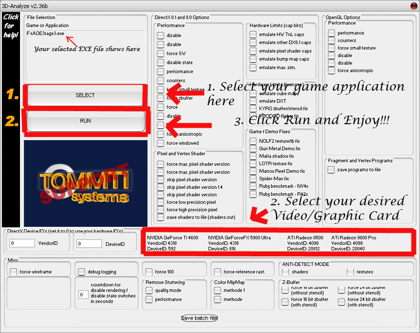Click the 'F:\AOE3\age3.exe' file path
The width and height of the screenshot is (420, 333).
pos(45,34)
